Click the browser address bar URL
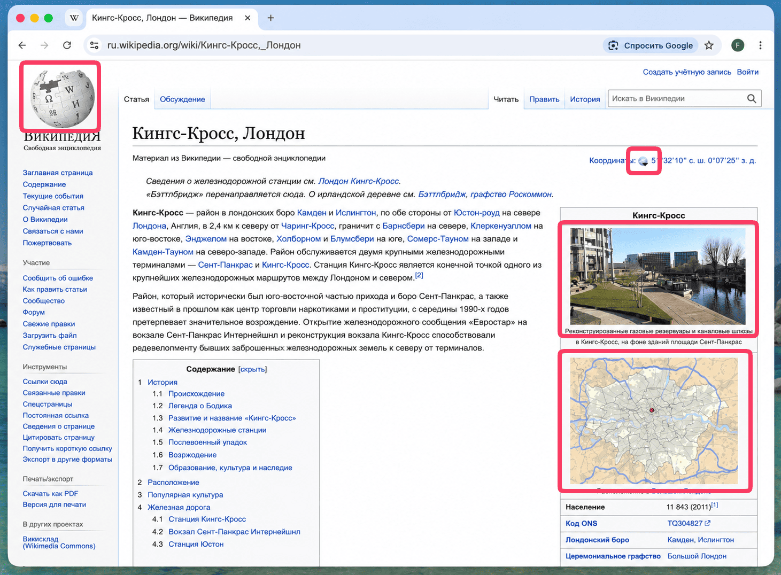Viewport: 781px width, 575px height. pos(204,45)
